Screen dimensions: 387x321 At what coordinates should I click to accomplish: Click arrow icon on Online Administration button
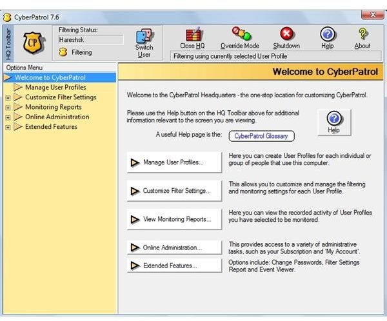135,248
